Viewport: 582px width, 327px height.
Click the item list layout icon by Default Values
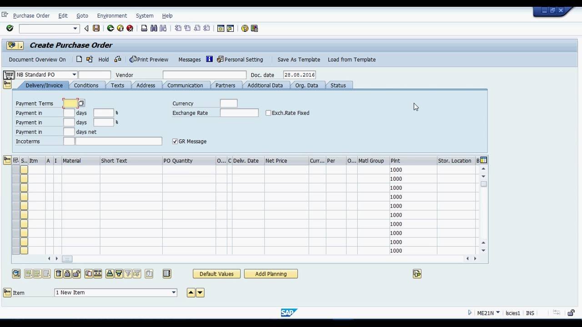[x=167, y=274]
